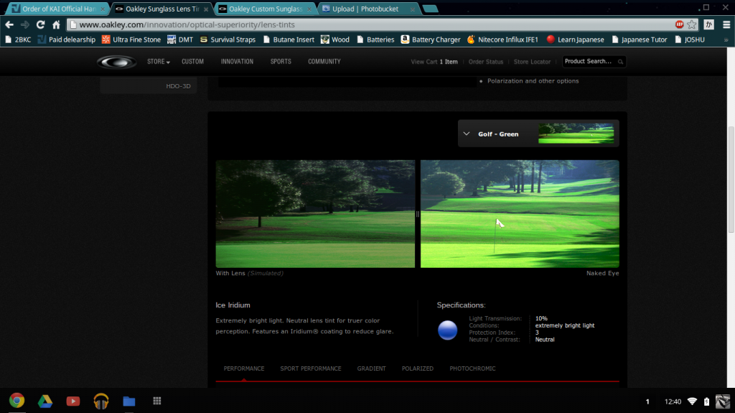735x413 pixels.
Task: Select the SPORT PERFORMANCE lens tab
Action: (x=311, y=368)
